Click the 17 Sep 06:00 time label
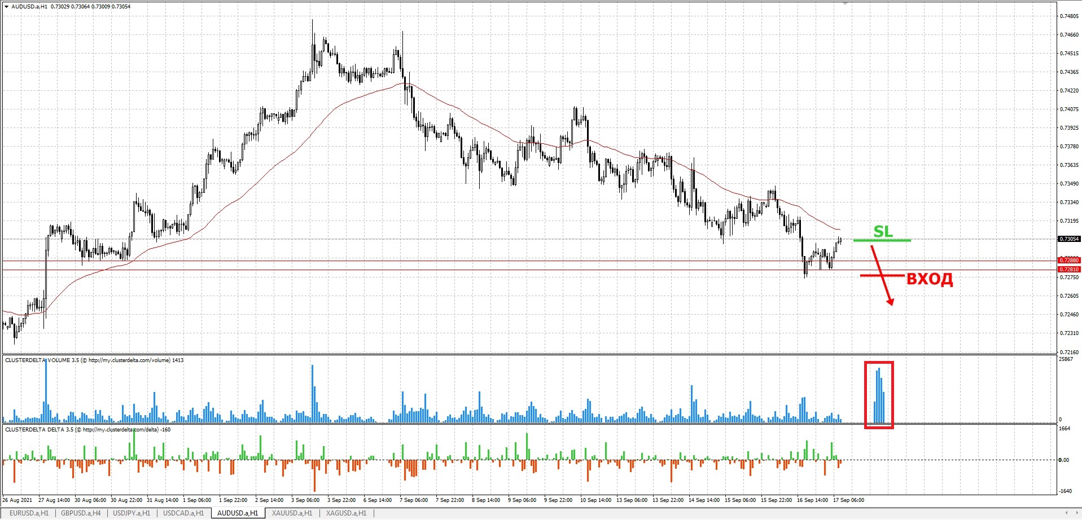Screen dimensions: 1082x520 tap(849, 500)
